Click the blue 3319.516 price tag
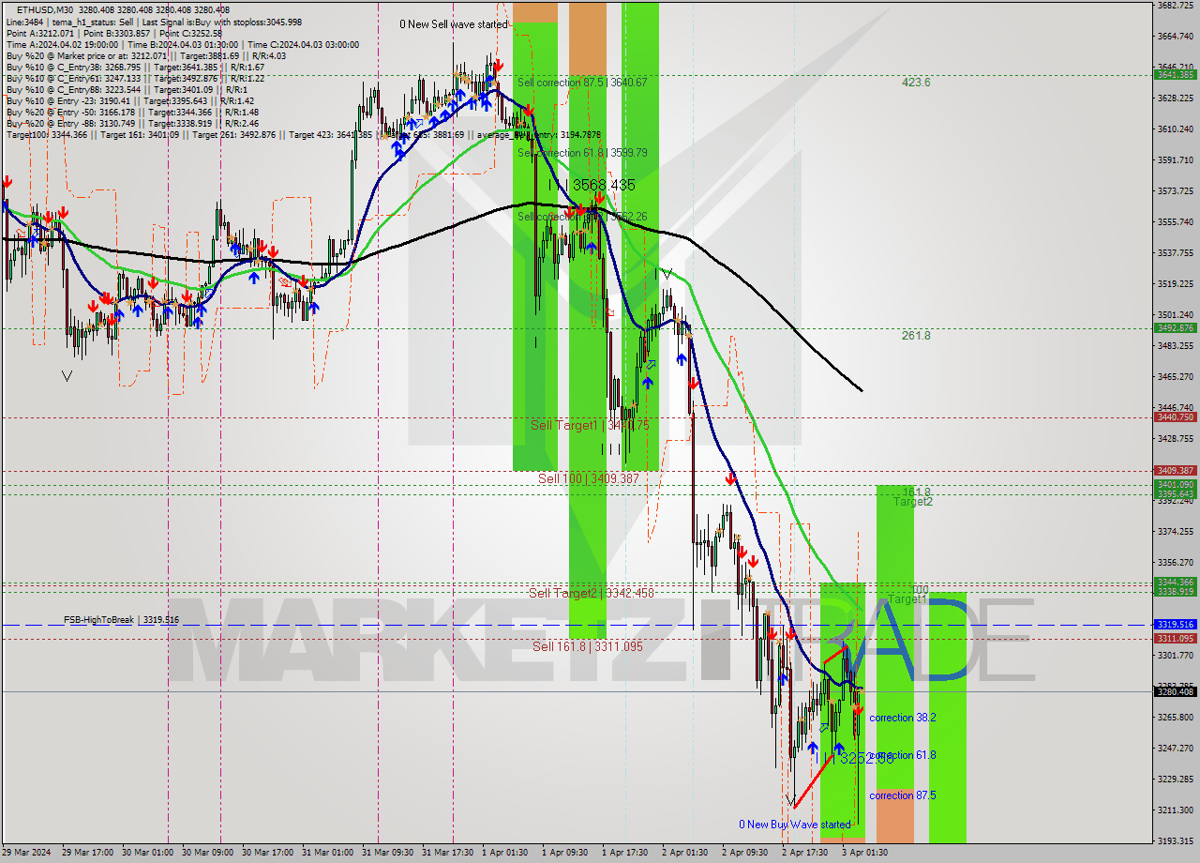The height and width of the screenshot is (863, 1200). [1176, 625]
